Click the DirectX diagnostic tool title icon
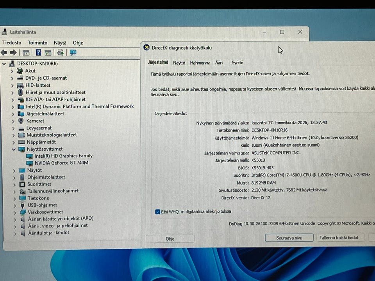Screen dimensions: 375x281 (146, 48)
